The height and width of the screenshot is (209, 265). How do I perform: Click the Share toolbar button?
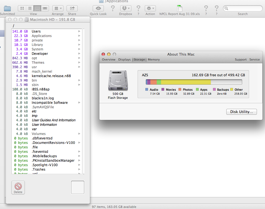(x=72, y=8)
